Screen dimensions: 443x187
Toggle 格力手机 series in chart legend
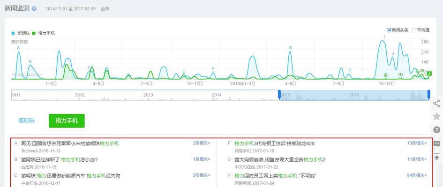[44, 33]
